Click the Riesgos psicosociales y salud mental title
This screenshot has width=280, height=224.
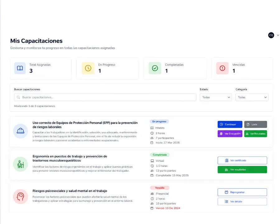(x=70, y=191)
